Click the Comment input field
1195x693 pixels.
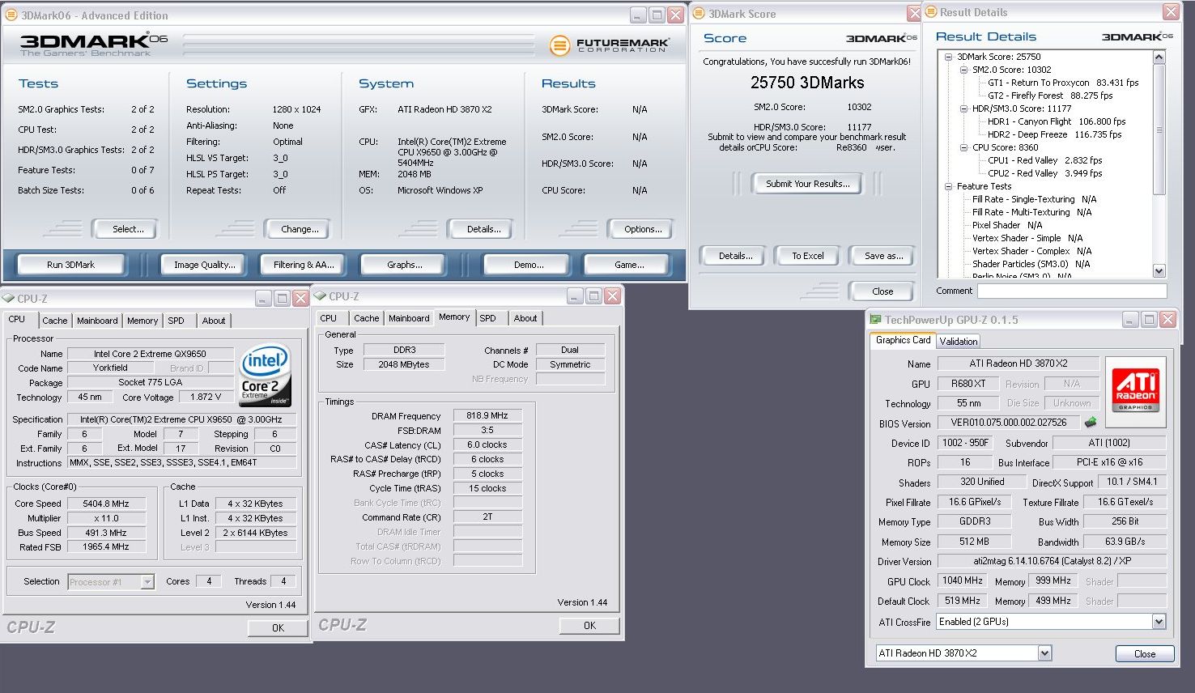[x=1074, y=291]
